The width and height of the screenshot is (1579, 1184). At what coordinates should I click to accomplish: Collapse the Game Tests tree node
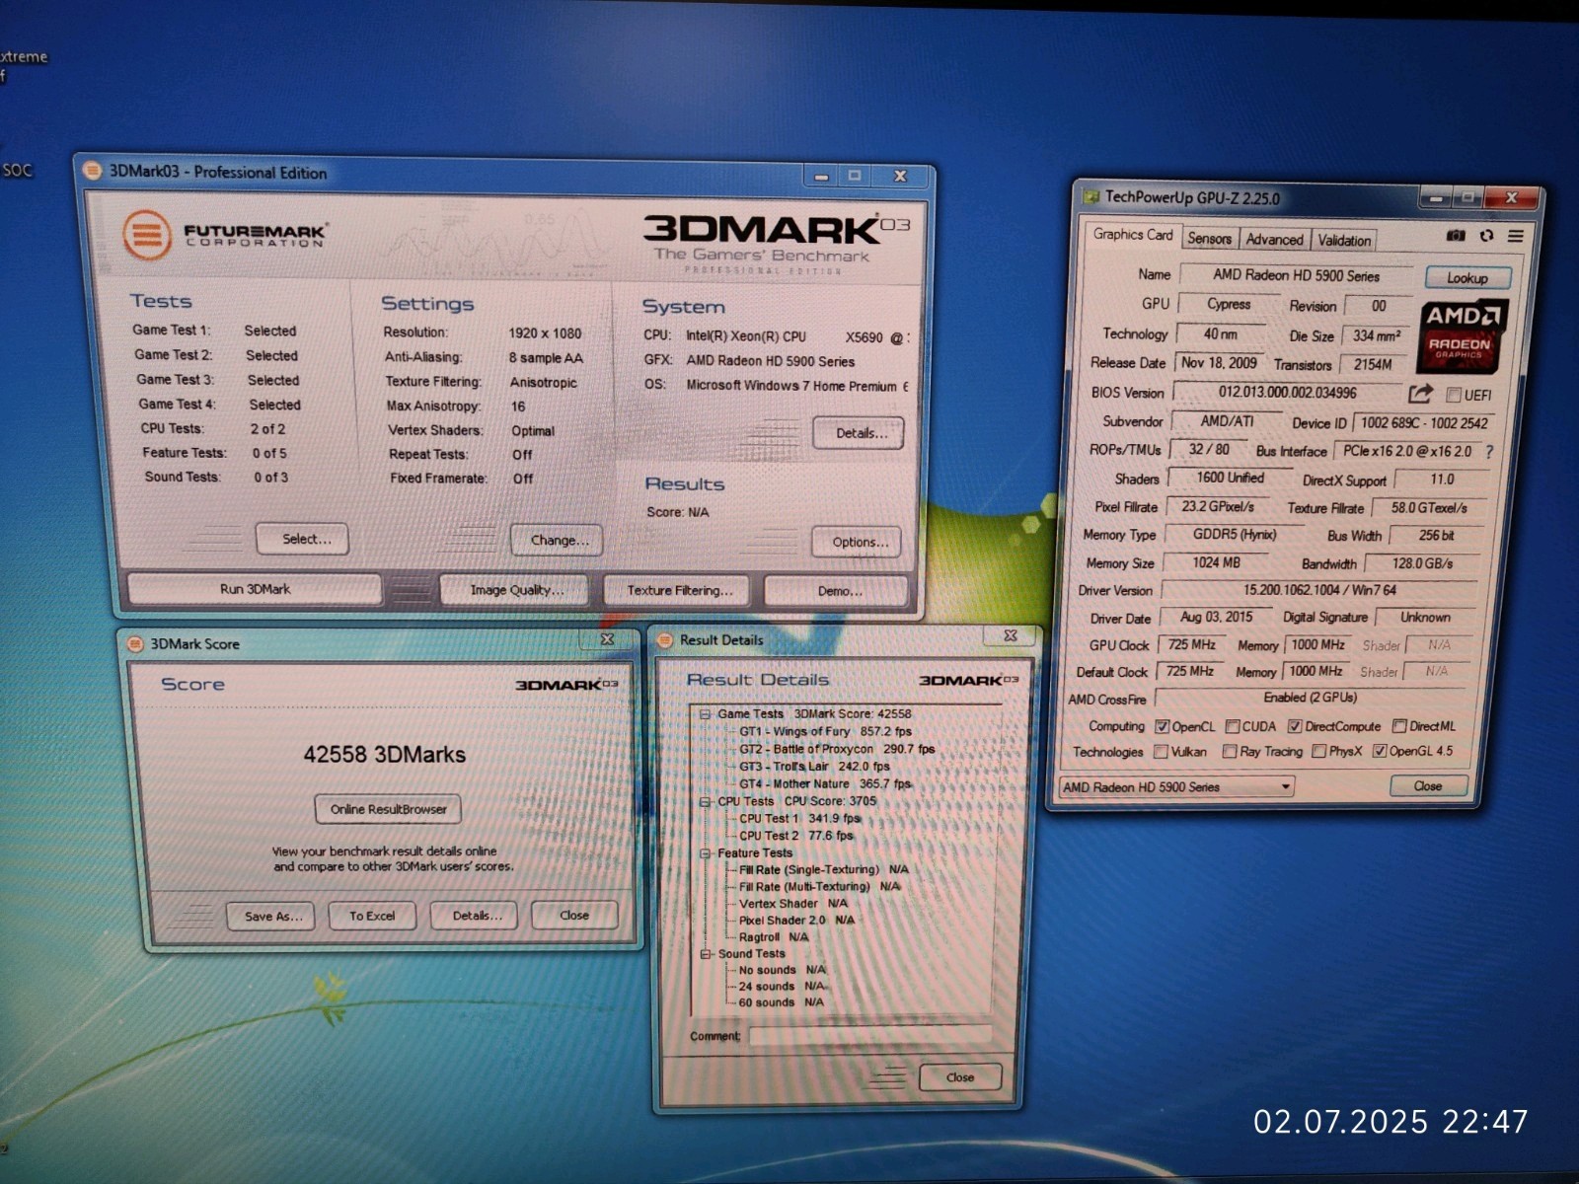705,714
